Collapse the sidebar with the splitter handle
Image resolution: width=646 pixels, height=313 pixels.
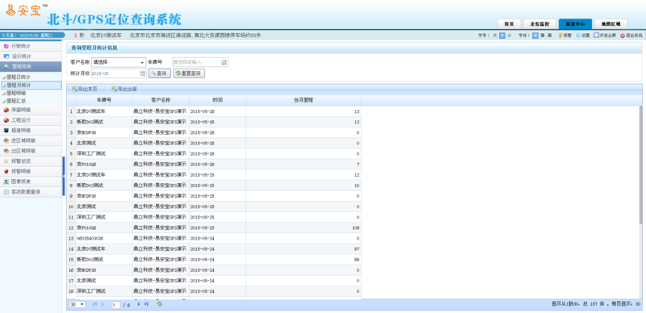(64, 177)
